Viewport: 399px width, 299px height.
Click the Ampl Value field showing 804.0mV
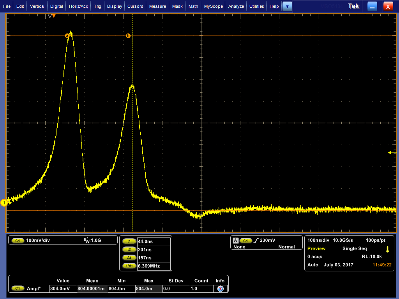60,288
